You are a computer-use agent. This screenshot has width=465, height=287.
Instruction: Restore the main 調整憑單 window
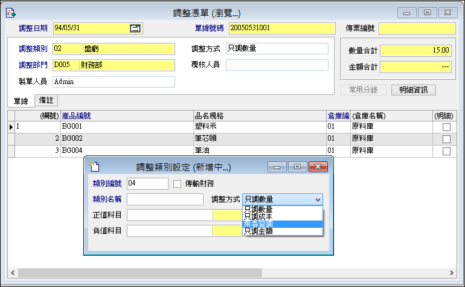tap(428, 12)
